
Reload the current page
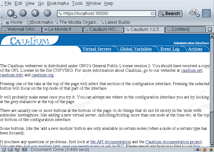[x=35, y=13]
